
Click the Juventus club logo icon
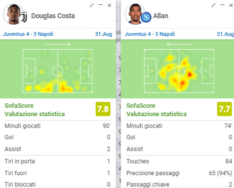click(24, 17)
